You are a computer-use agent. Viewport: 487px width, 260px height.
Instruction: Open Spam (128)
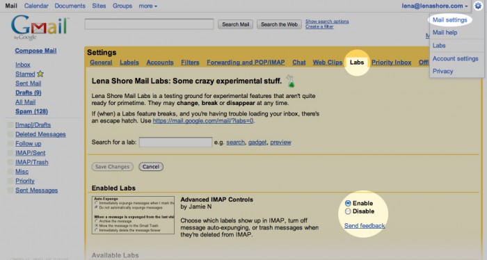pyautogui.click(x=32, y=111)
